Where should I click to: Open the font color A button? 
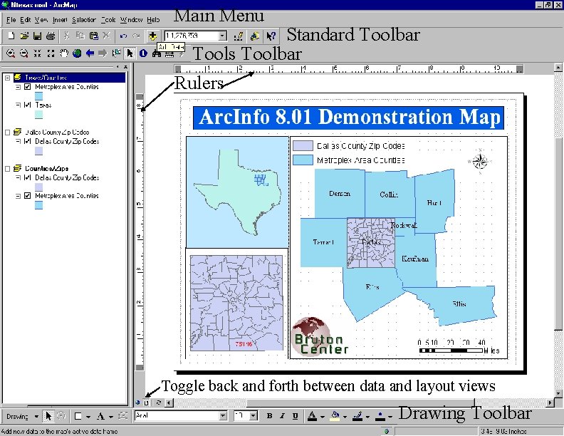(x=312, y=416)
